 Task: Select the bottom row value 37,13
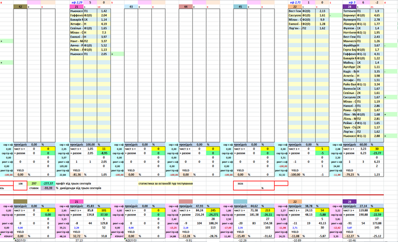(79, 240)
